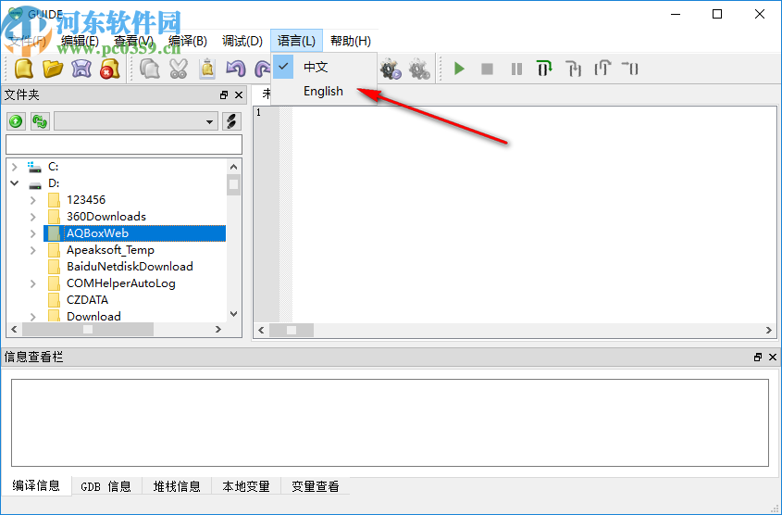Screen dimensions: 782x515
Task: Click the Paste clipboard icon
Action: click(x=207, y=69)
